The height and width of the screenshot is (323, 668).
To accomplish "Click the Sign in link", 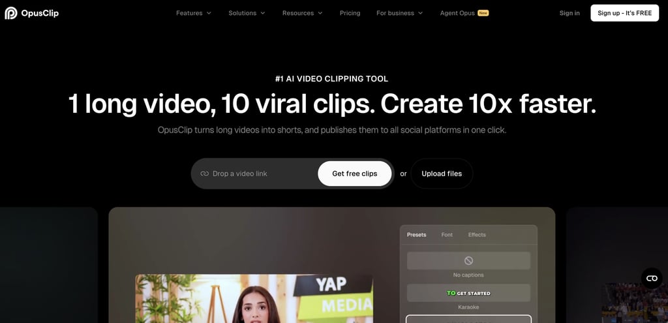I will 569,13.
